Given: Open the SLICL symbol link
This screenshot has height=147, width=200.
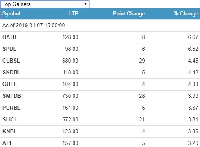Looking at the screenshot, I should coord(10,119).
